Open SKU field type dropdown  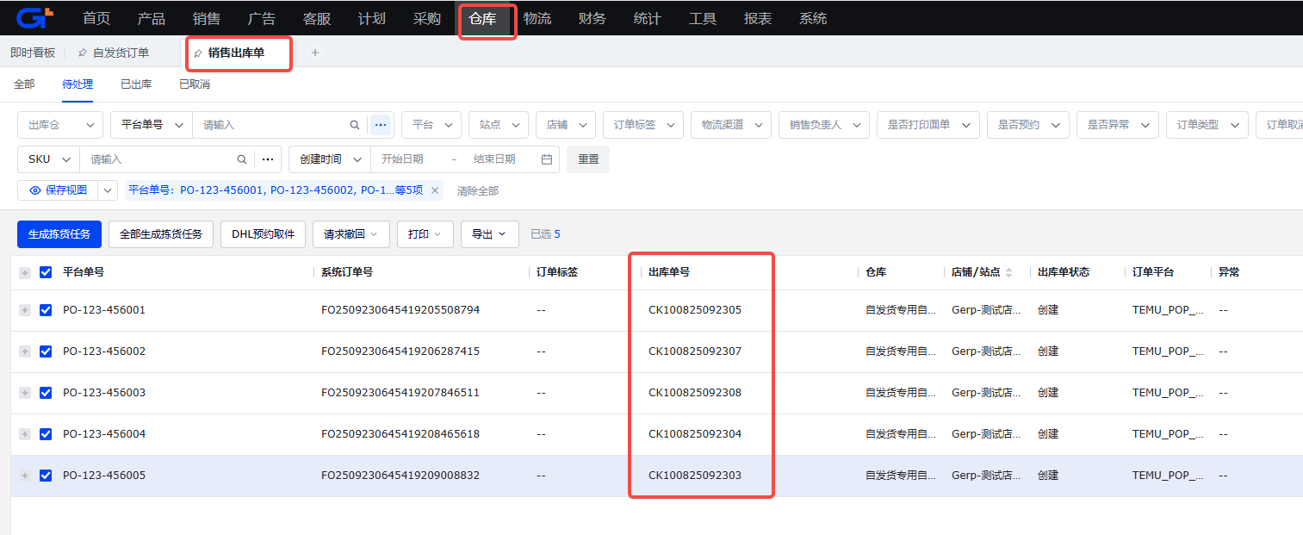(48, 159)
